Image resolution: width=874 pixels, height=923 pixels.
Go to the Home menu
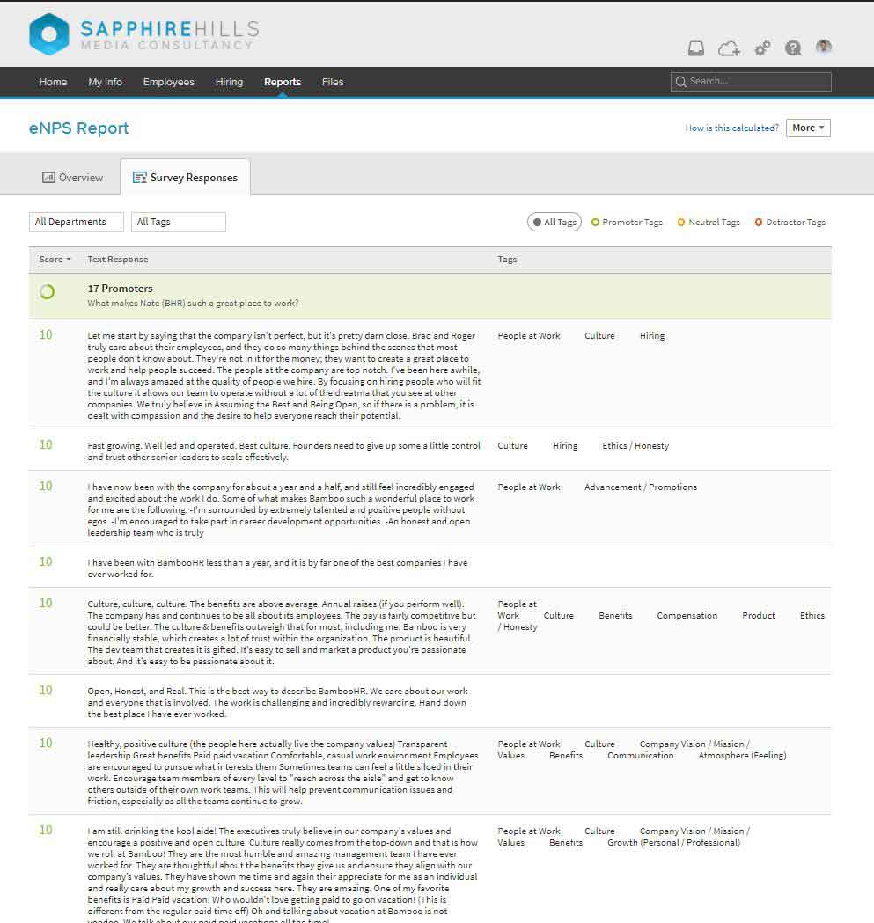point(53,82)
